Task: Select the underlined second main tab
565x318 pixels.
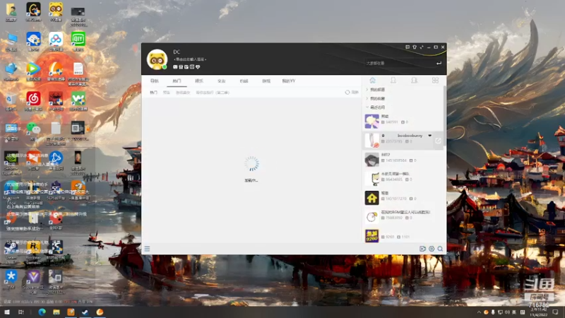Action: click(x=177, y=81)
